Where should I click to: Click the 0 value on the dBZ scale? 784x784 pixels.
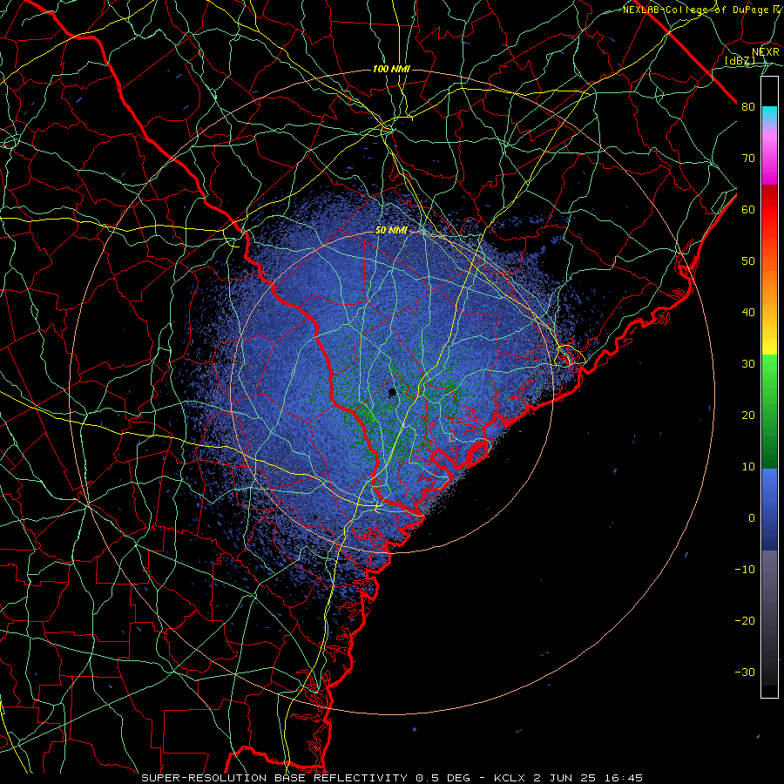(751, 518)
